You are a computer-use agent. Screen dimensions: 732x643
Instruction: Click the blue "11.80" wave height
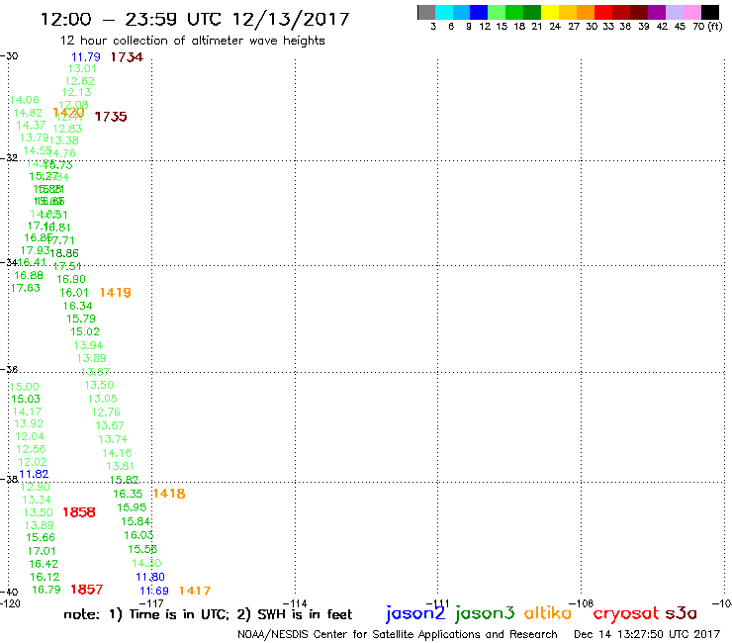(x=150, y=577)
